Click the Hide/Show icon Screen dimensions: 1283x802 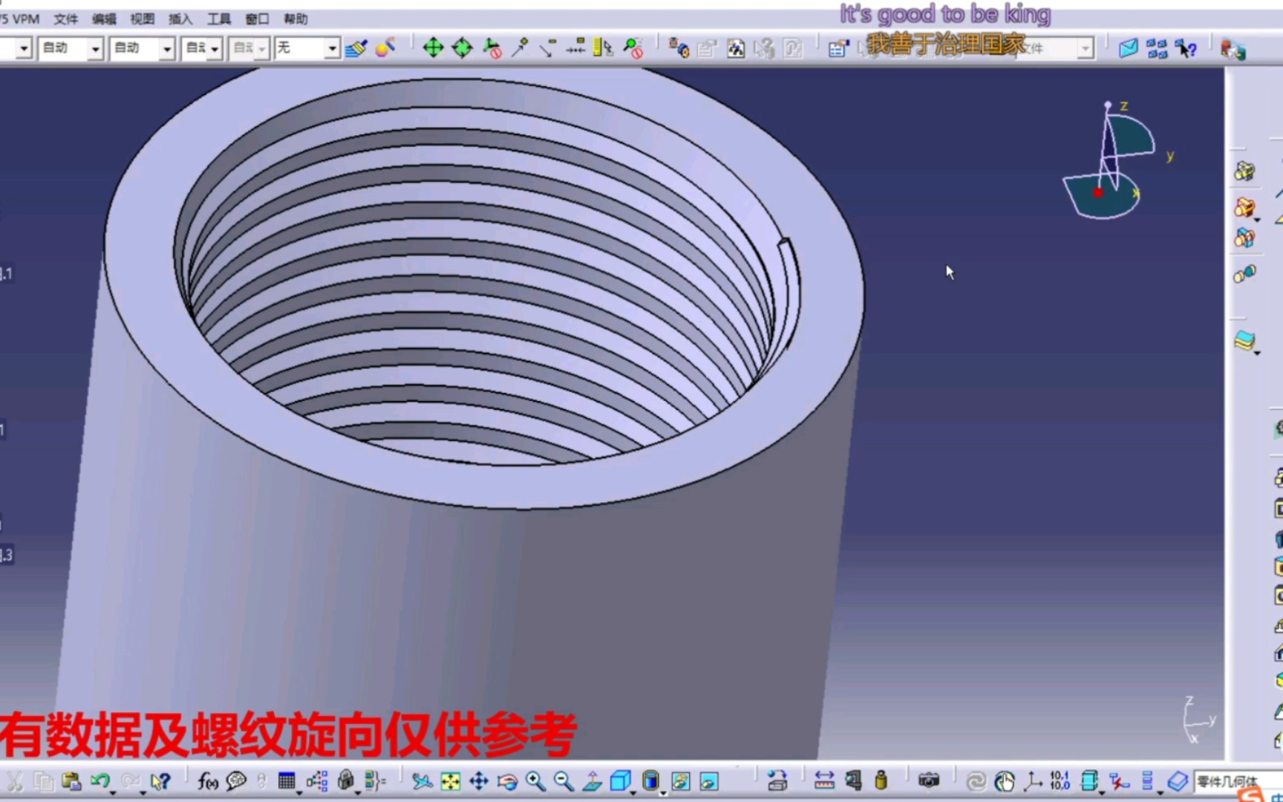pyautogui.click(x=681, y=780)
